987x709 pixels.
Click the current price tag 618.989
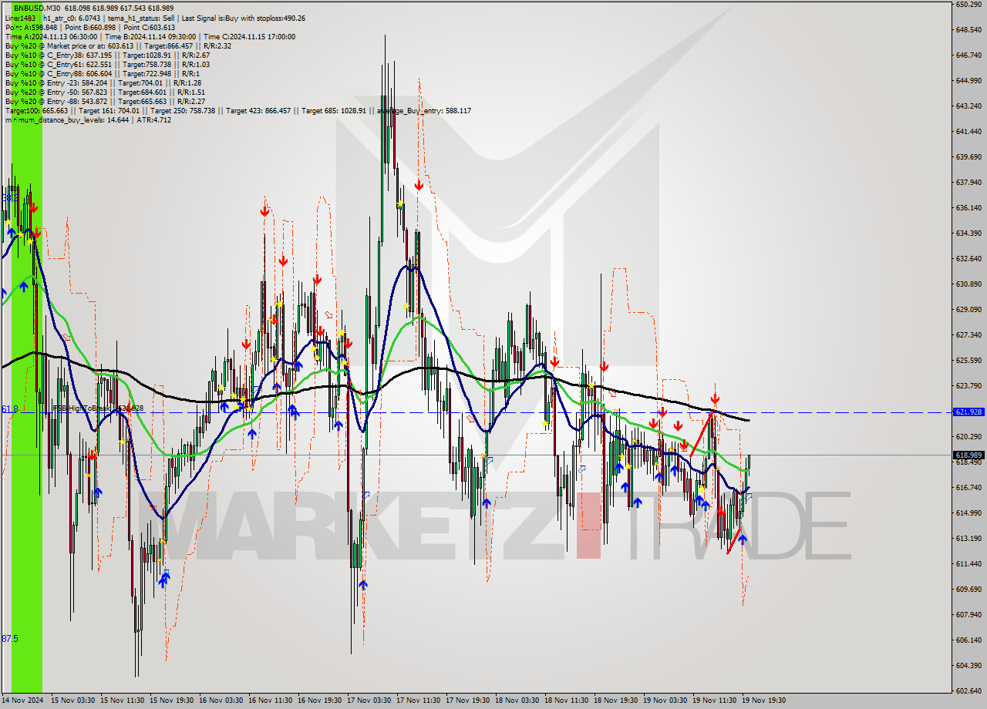(x=968, y=455)
